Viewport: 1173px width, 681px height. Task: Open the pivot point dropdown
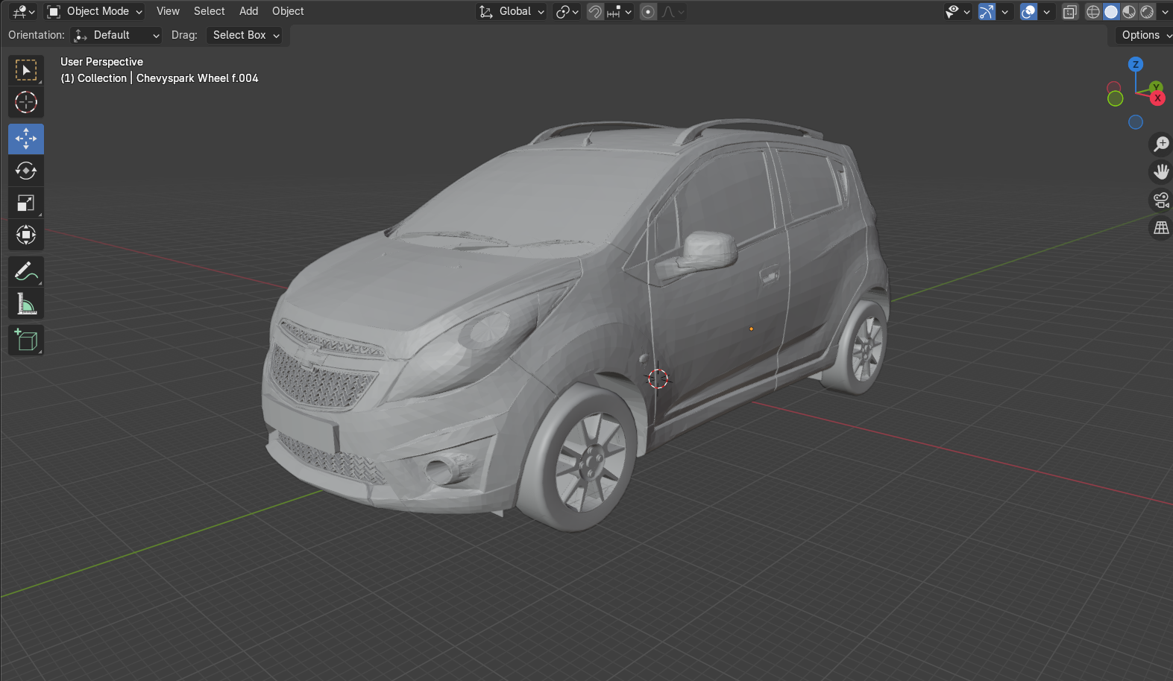[x=567, y=12]
